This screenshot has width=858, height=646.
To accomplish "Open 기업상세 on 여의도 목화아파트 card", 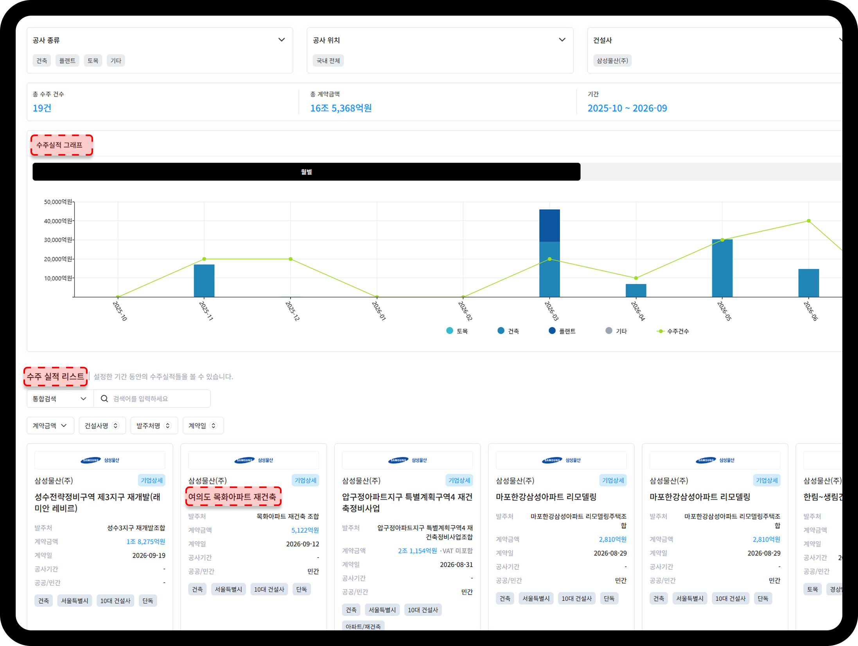I will [x=305, y=480].
